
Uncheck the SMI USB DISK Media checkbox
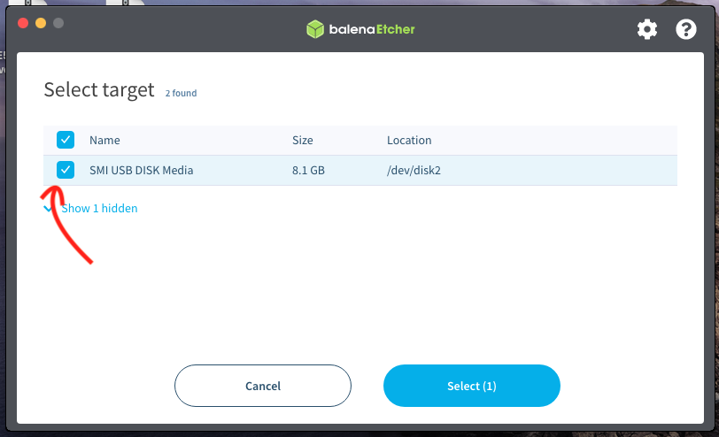pos(66,170)
